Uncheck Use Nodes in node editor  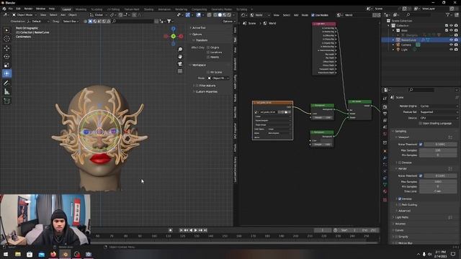(x=313, y=15)
